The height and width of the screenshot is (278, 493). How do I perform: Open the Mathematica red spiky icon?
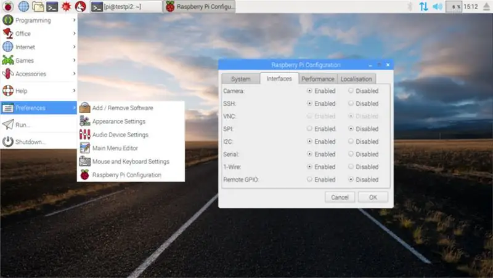point(66,6)
